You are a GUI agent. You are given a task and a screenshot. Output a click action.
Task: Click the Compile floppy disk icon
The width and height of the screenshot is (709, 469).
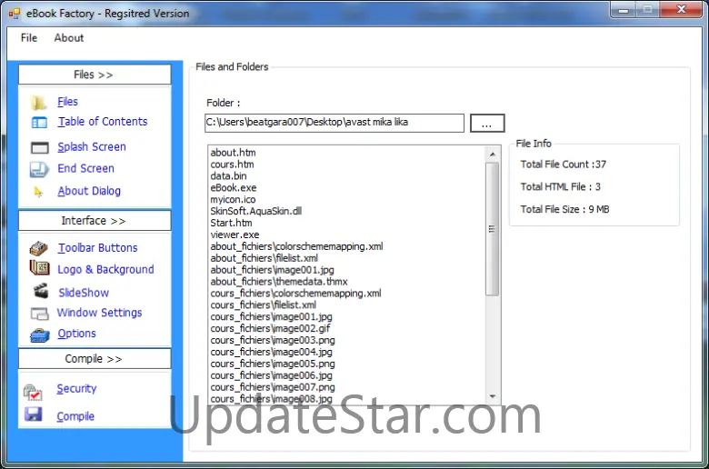pyautogui.click(x=33, y=414)
